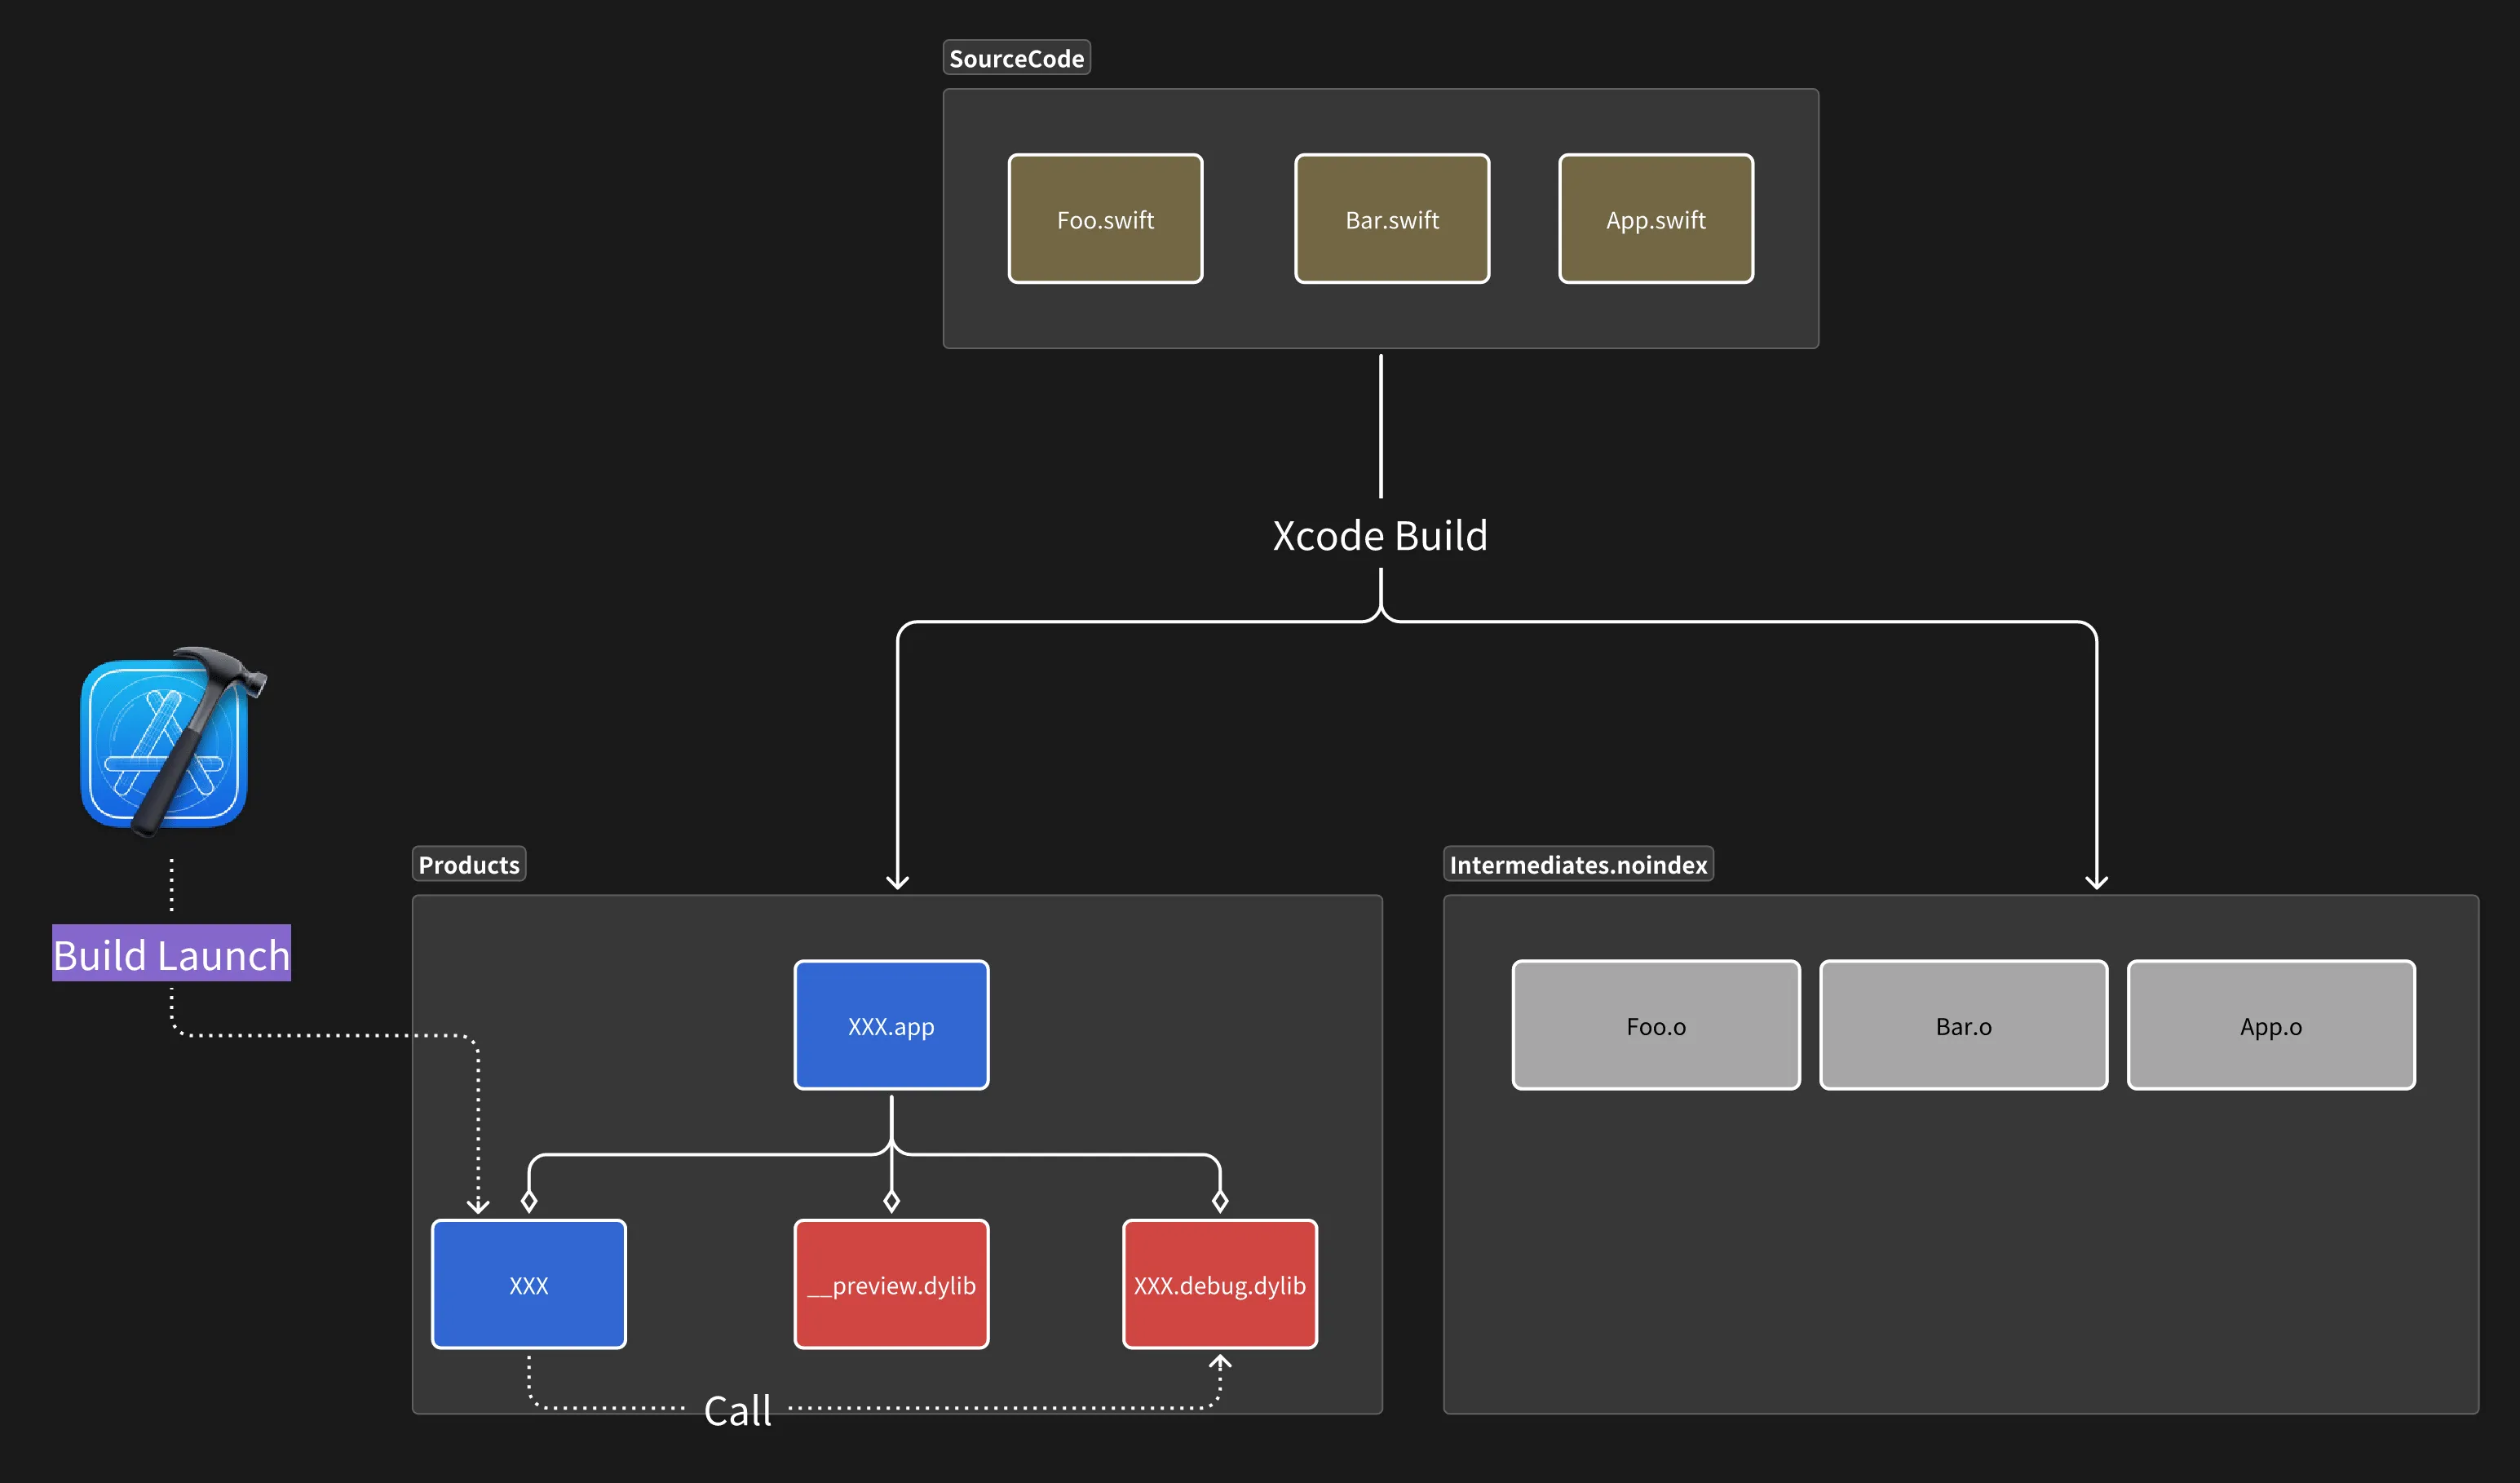Click the blue XXX executable box

tap(528, 1284)
